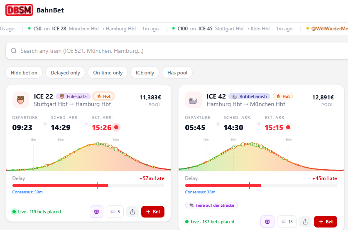Click the seal avatar on ICE 42
Image resolution: width=348 pixels, height=230 pixels.
(x=194, y=100)
